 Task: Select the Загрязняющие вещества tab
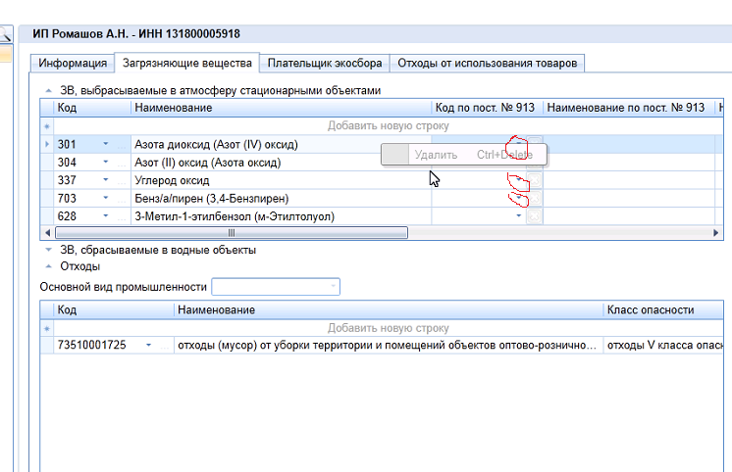[186, 64]
